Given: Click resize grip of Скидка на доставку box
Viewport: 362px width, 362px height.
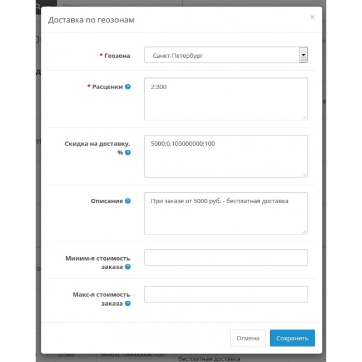Looking at the screenshot, I should (x=305, y=174).
